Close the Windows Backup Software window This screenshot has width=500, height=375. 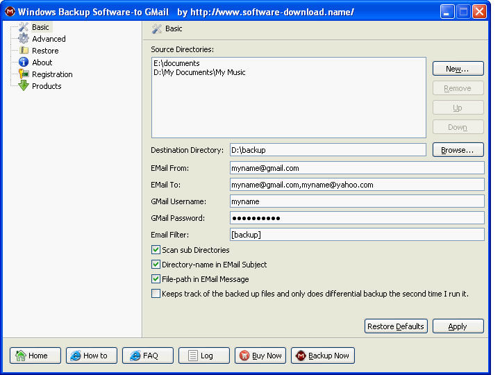(x=479, y=12)
